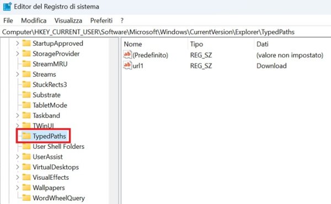
Task: Select the StreamMRU key label
Action: click(50, 64)
